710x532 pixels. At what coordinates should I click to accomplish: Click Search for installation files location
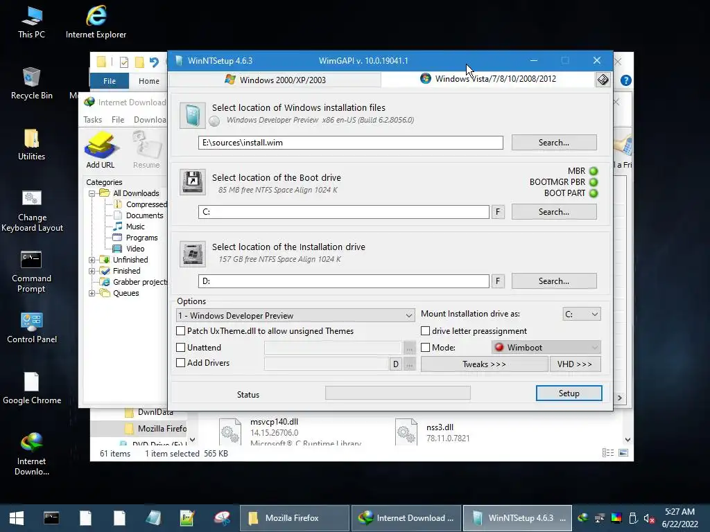(554, 143)
